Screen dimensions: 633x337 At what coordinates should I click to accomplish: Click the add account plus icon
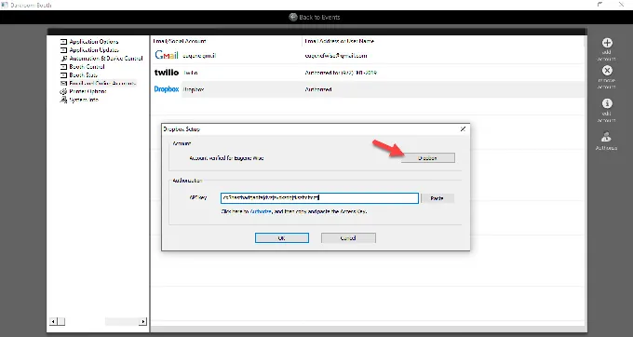coord(607,43)
